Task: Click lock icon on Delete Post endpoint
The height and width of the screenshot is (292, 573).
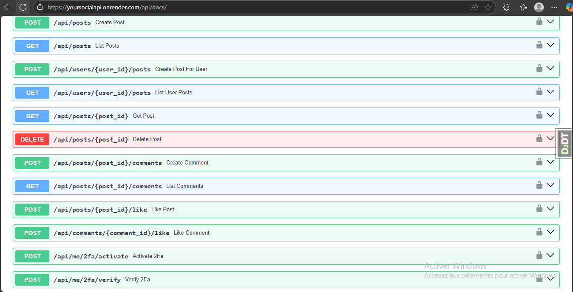Action: [539, 139]
